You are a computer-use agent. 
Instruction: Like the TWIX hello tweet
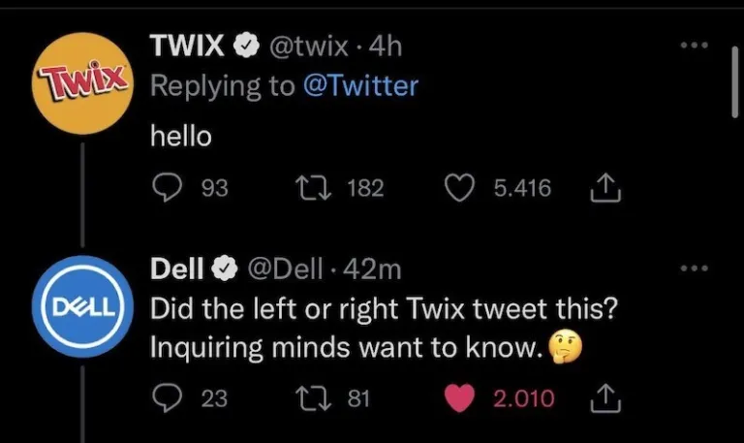459,187
